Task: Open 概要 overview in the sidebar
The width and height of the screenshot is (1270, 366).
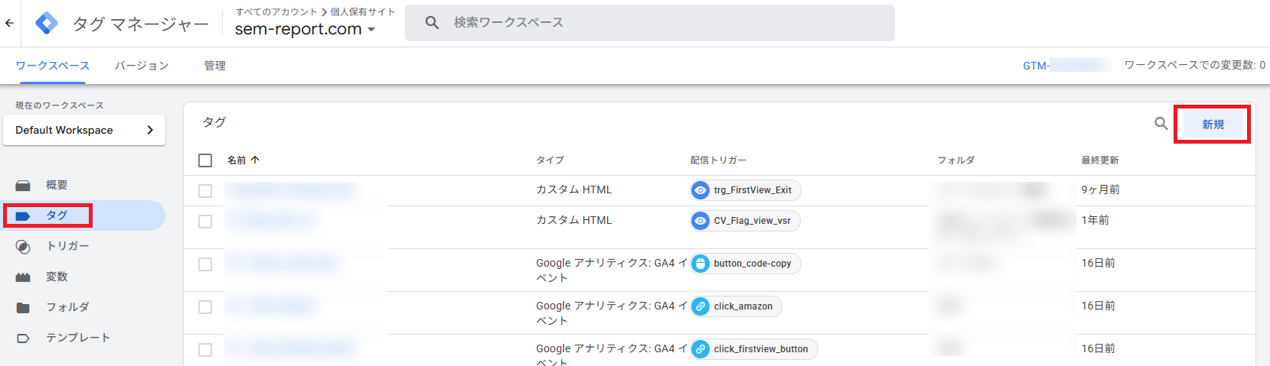Action: click(x=57, y=185)
